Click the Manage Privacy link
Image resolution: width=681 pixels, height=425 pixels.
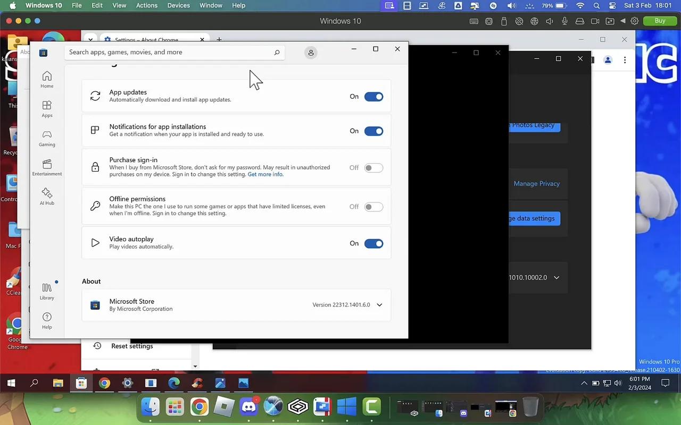click(x=536, y=183)
